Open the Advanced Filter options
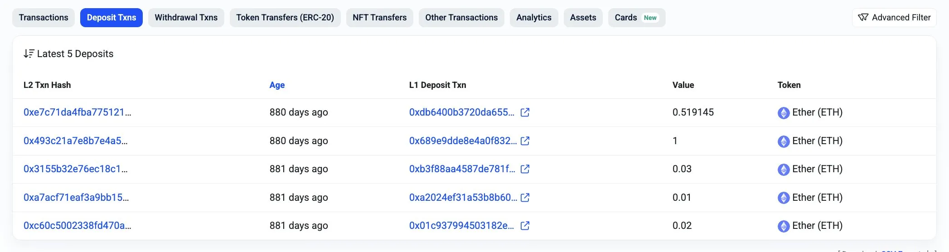 coord(894,18)
